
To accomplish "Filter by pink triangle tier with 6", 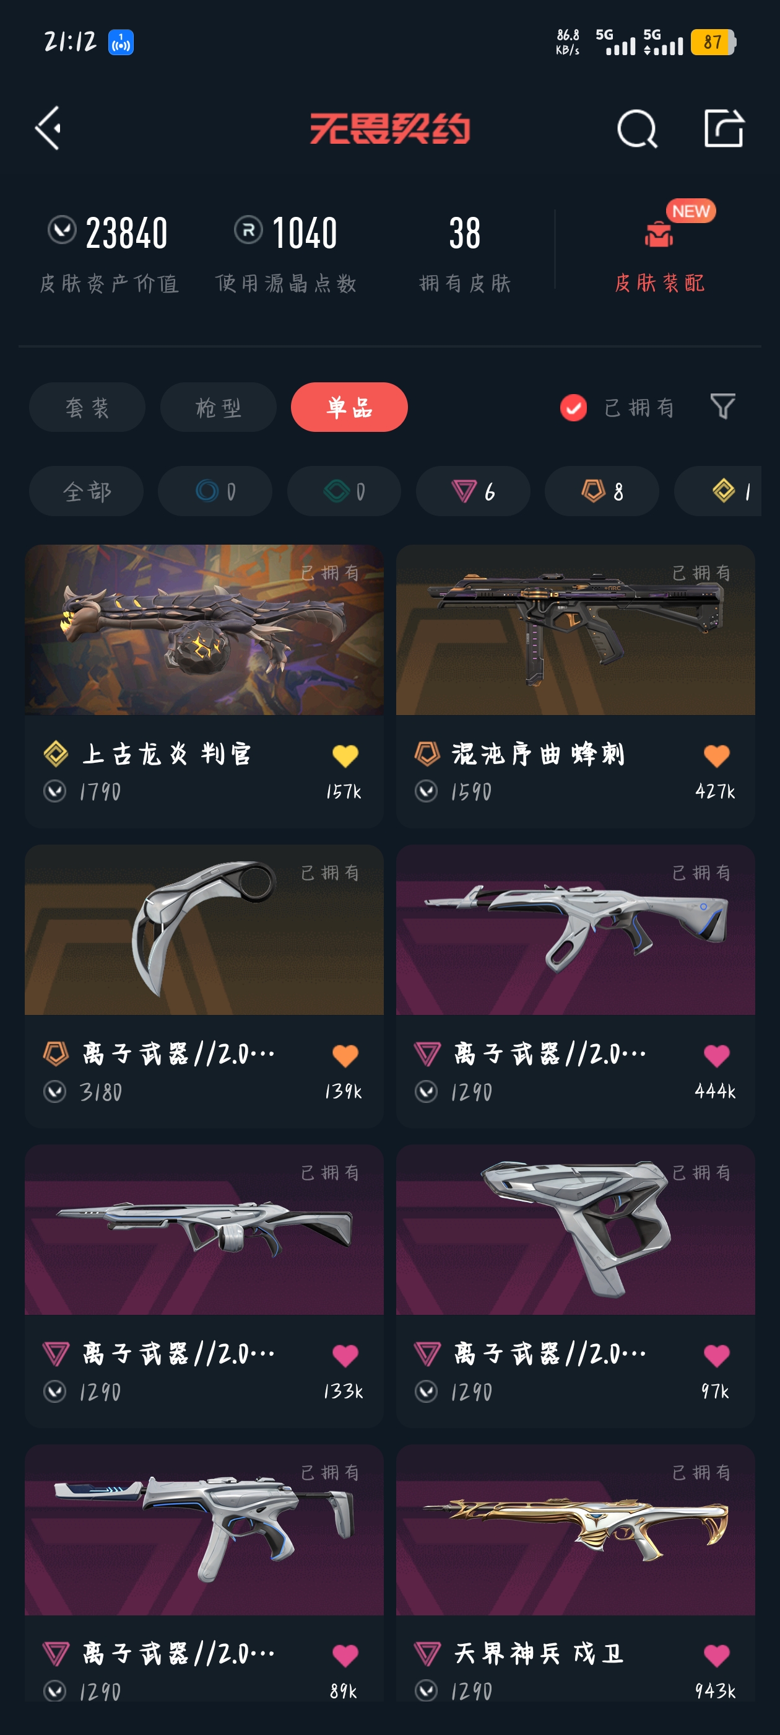I will coord(473,491).
